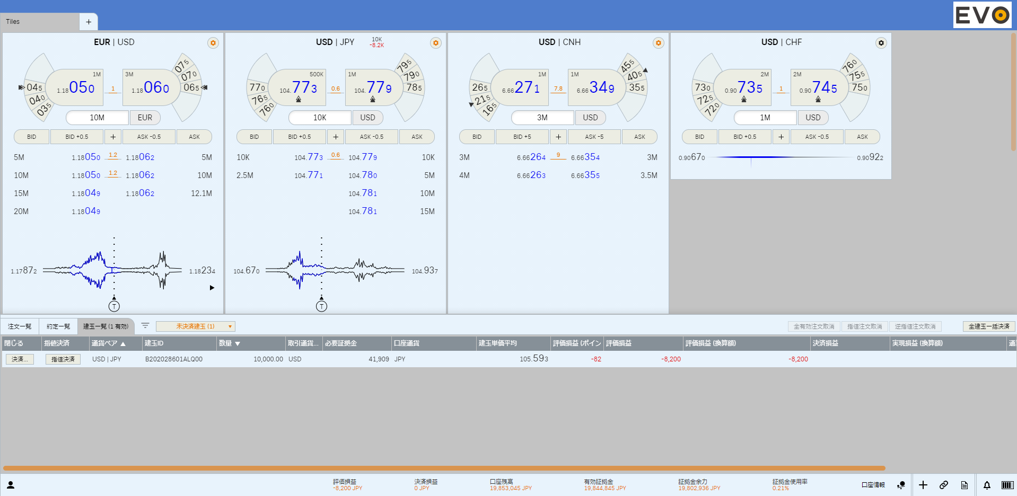Sort by 通貨ペア column header
1017x496 pixels.
[108, 343]
